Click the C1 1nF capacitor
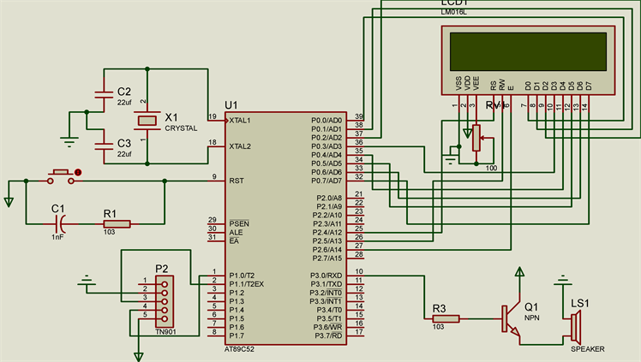641x362 pixels. [59, 224]
